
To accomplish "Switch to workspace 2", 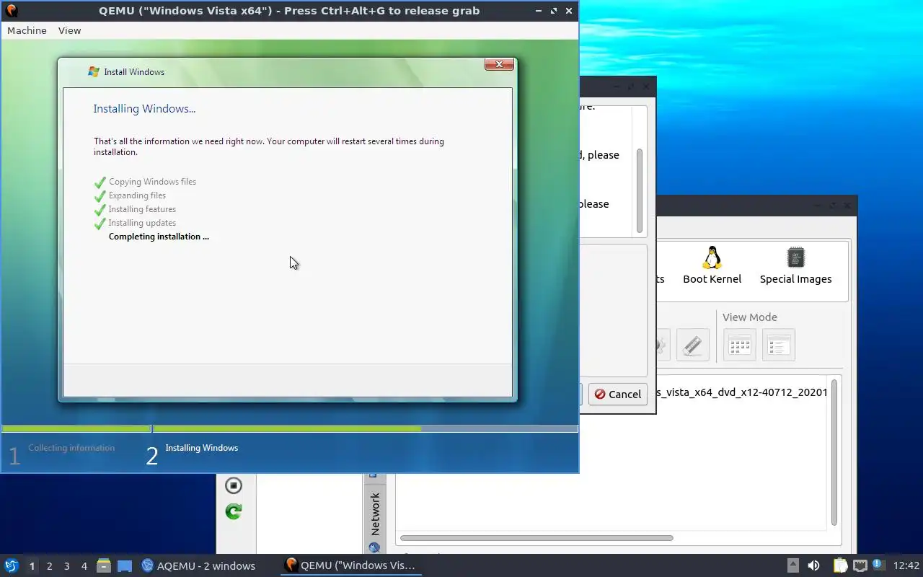I will 49,566.
